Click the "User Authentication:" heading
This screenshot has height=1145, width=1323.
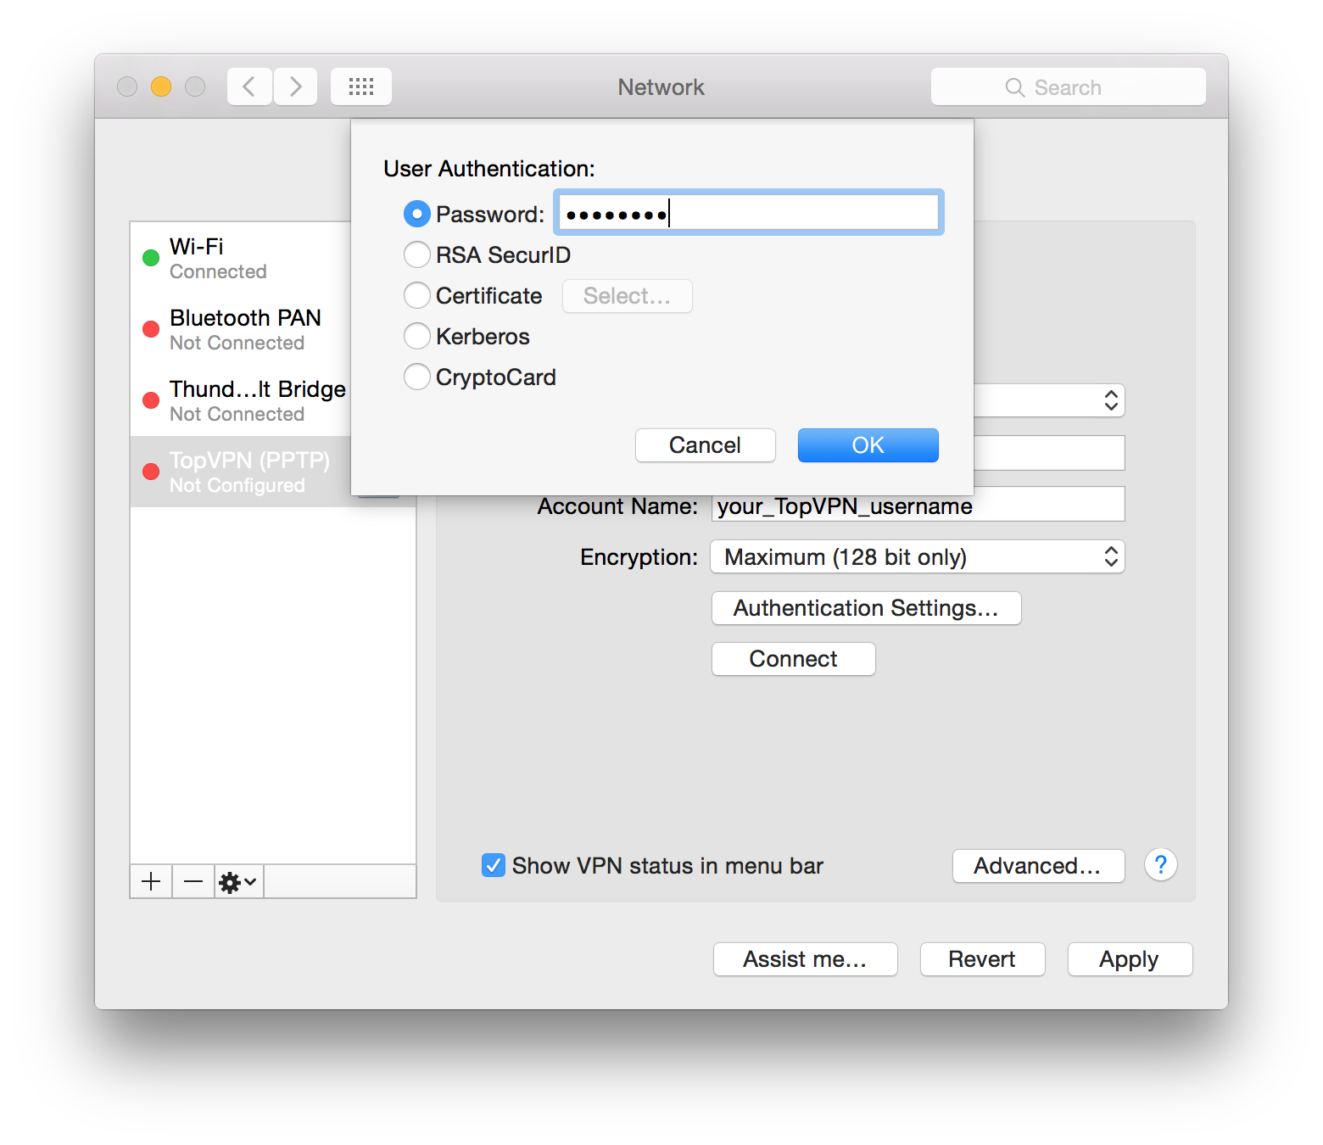point(489,169)
